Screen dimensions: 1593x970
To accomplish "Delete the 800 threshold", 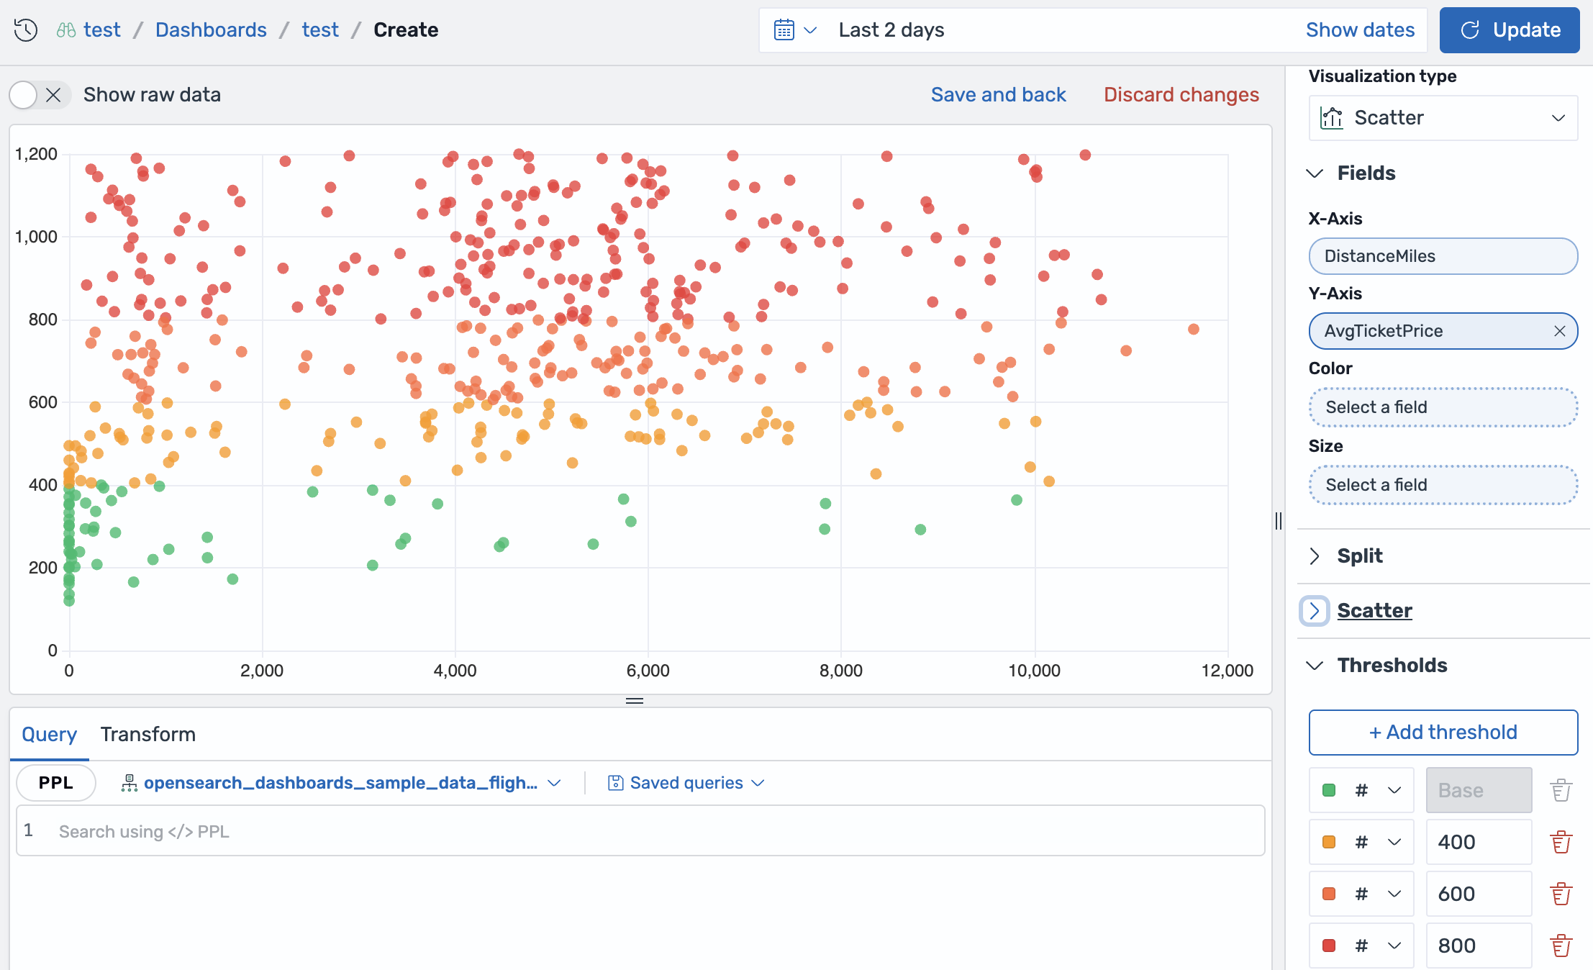I will [x=1561, y=946].
